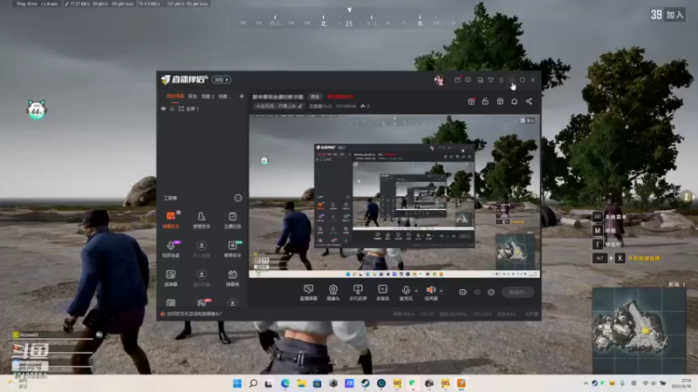This screenshot has width=698, height=392.
Task: Open the mail icon in title bar
Action: (457, 80)
